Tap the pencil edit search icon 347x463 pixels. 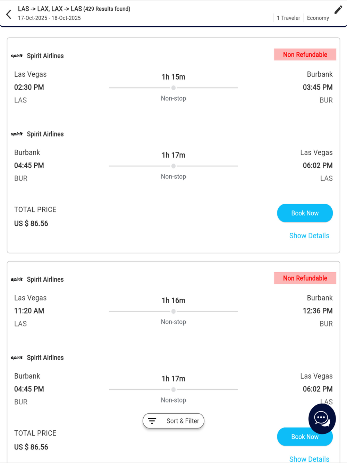pos(338,10)
